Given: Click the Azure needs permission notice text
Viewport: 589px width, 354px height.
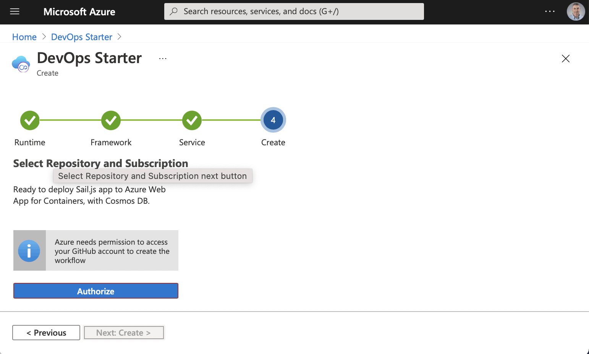Looking at the screenshot, I should click(x=112, y=251).
